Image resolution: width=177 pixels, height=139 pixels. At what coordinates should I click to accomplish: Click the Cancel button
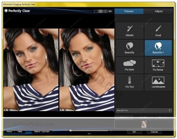154,132
